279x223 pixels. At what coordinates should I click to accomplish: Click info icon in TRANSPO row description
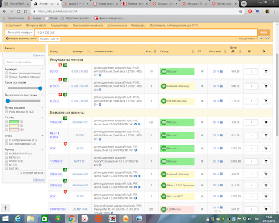[x=100, y=165]
